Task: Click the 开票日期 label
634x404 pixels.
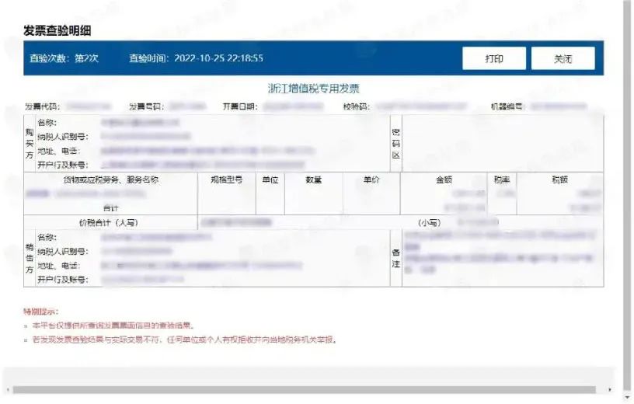Action: tap(240, 106)
